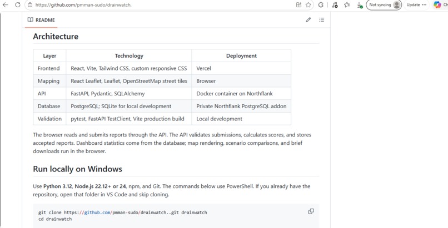The width and height of the screenshot is (448, 228).
Task: Open the media control music icon
Action: [x=335, y=5]
